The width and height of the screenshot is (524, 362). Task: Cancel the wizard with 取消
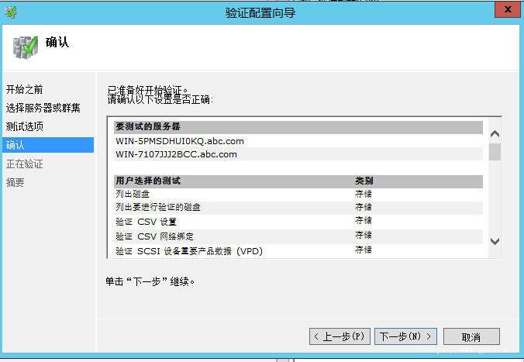click(471, 336)
